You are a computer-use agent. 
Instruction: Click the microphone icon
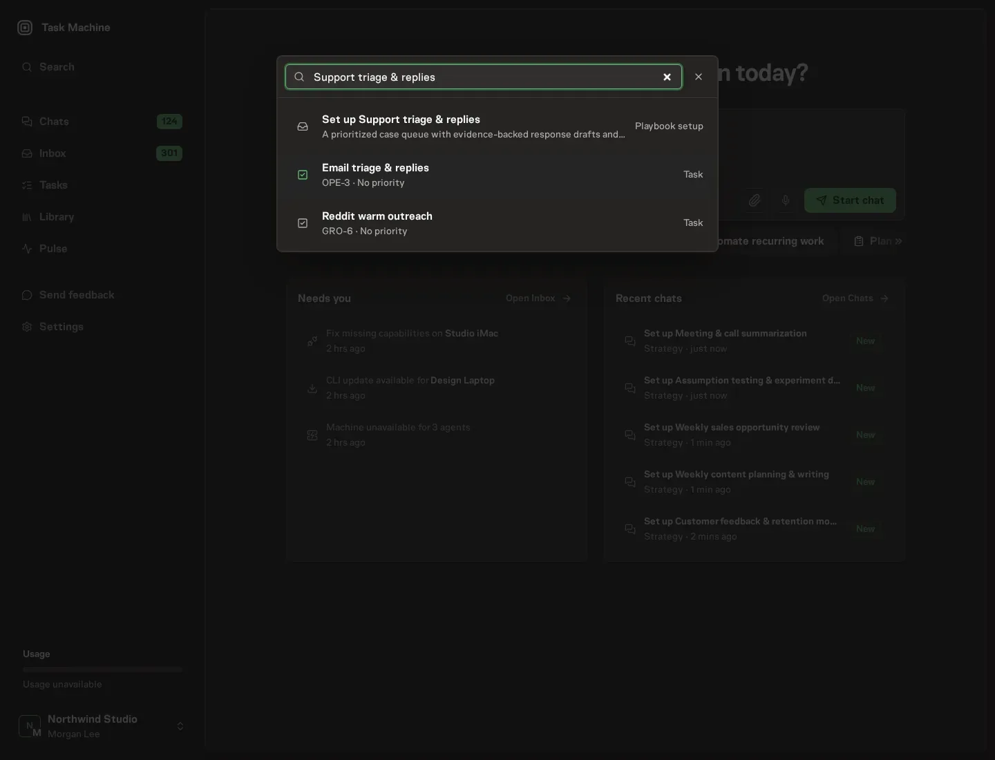(x=786, y=200)
